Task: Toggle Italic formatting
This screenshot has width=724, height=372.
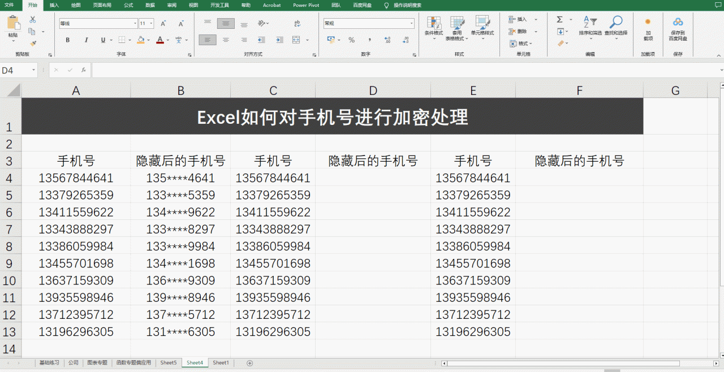Action: tap(86, 40)
